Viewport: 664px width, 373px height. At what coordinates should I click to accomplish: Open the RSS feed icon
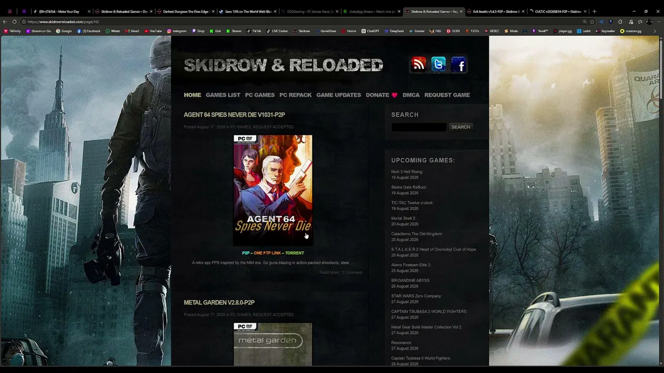(419, 64)
